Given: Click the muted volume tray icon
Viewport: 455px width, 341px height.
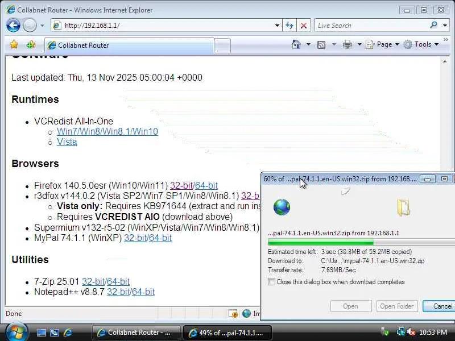Looking at the screenshot, I should pyautogui.click(x=411, y=332).
